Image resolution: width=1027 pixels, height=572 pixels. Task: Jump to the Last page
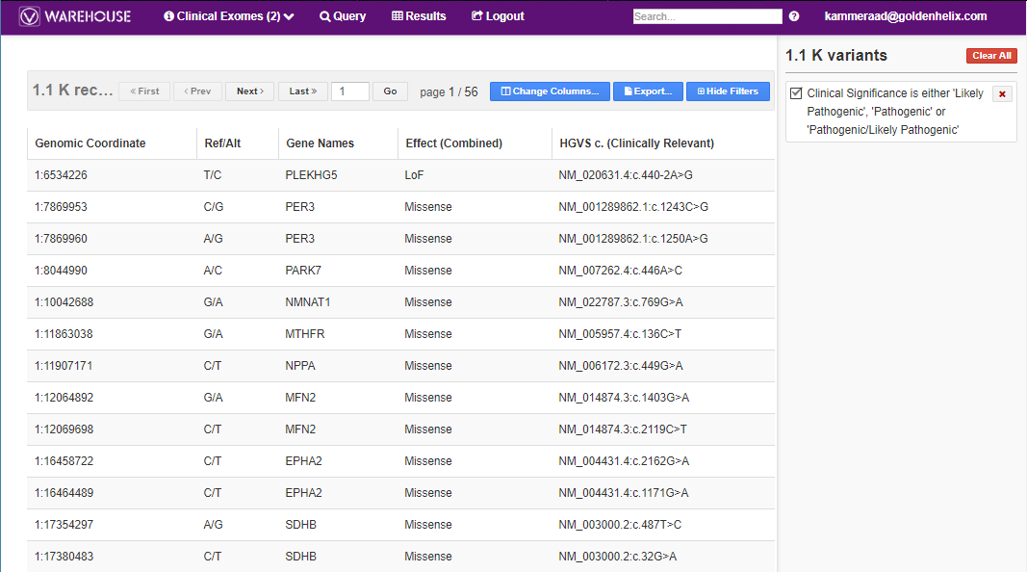302,91
